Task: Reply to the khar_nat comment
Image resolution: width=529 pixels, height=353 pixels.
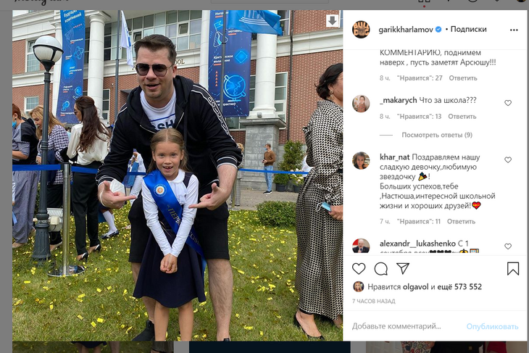Action: tap(461, 221)
